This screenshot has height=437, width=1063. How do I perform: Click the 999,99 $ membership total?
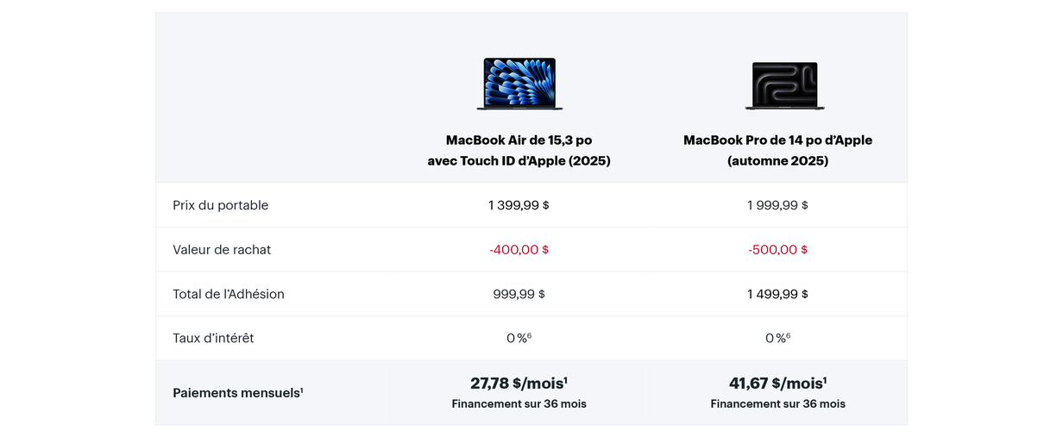tap(519, 294)
